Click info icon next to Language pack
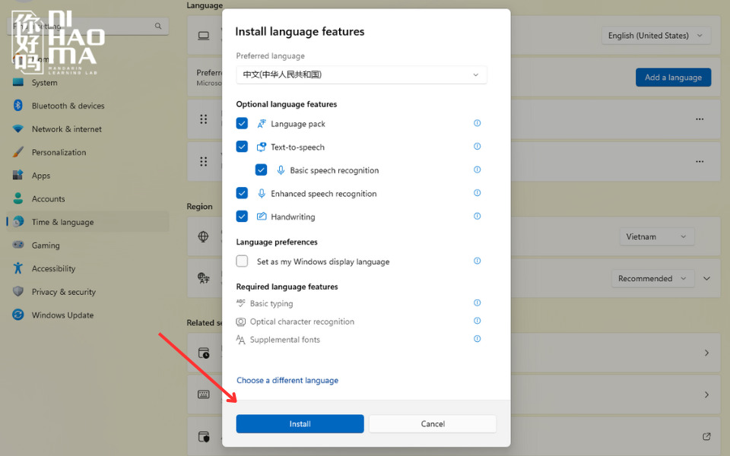The height and width of the screenshot is (456, 730). [x=478, y=123]
